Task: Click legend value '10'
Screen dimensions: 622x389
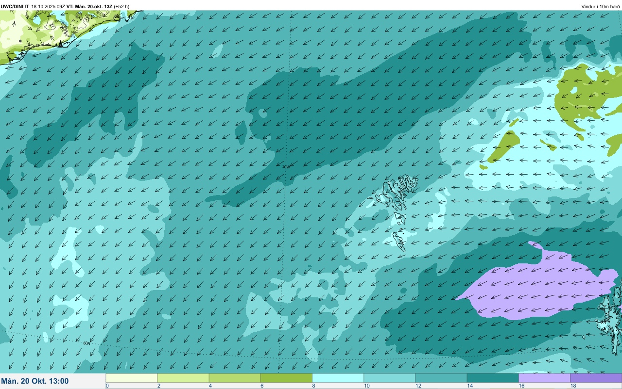Action: click(x=366, y=386)
